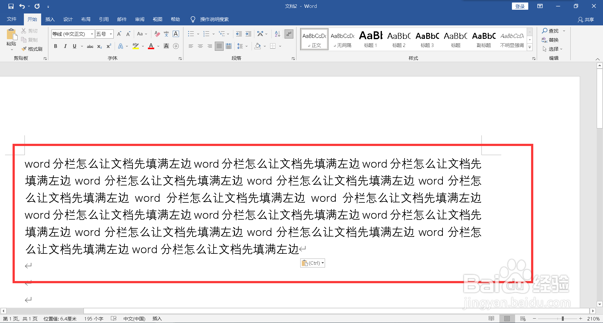Click the Replace (替换) button
The height and width of the screenshot is (323, 603).
pos(550,40)
